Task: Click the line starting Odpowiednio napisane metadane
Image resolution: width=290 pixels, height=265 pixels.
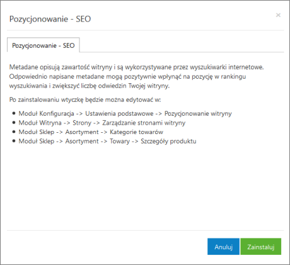Action: click(x=127, y=76)
